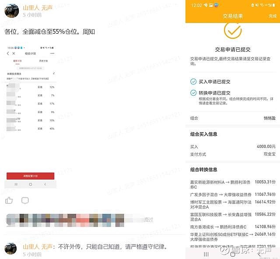Tap the check icon beside 买入申请已提交
Image resolution: width=280 pixels, height=259 pixels.
193,82
